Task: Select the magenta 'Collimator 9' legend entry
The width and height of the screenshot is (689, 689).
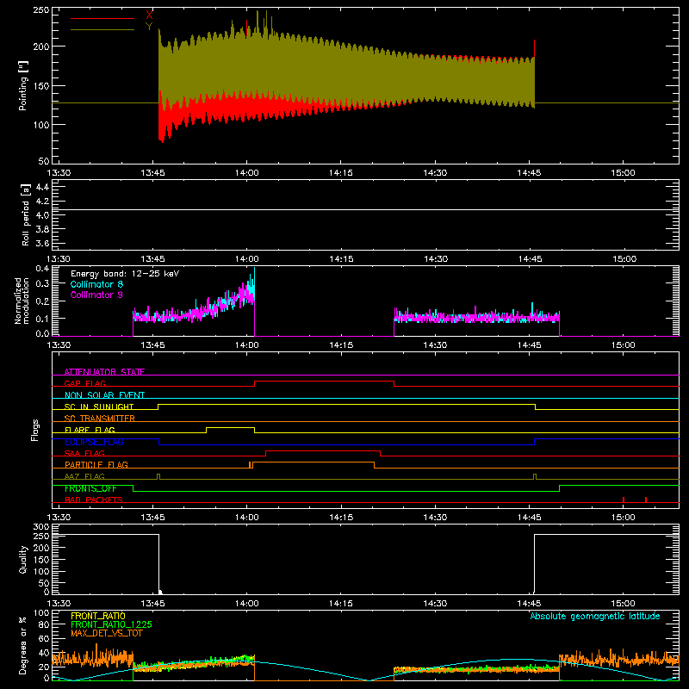Action: (96, 295)
